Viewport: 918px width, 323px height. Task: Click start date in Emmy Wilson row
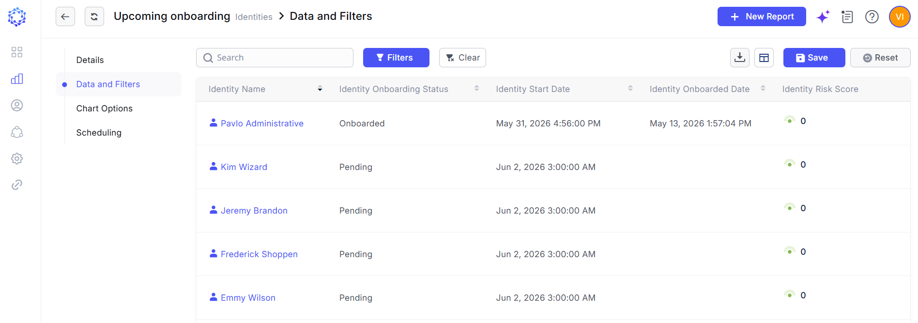click(546, 298)
